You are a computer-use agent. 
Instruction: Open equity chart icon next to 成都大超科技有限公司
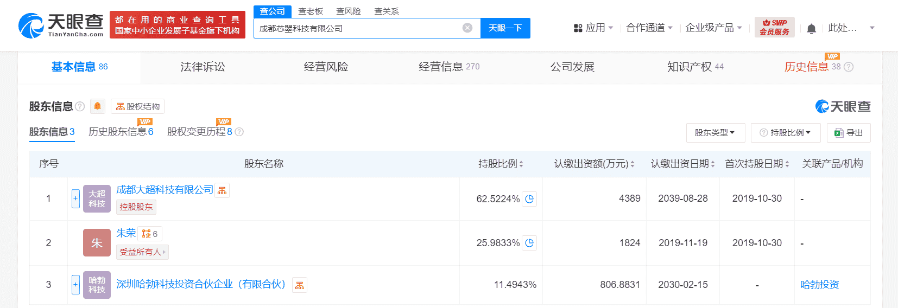(x=222, y=190)
